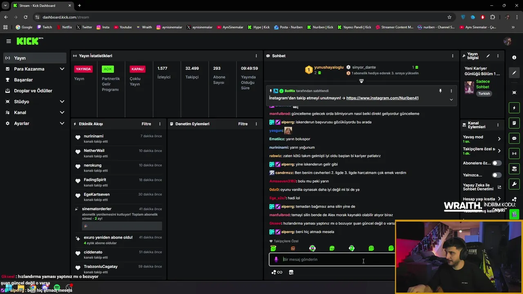Open Yavaş mod settings arrow
The height and width of the screenshot is (294, 523).
[499, 139]
